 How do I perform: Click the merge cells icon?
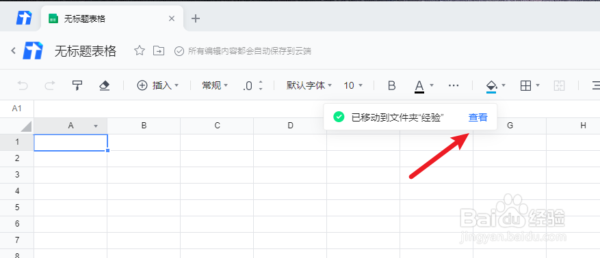(x=559, y=86)
